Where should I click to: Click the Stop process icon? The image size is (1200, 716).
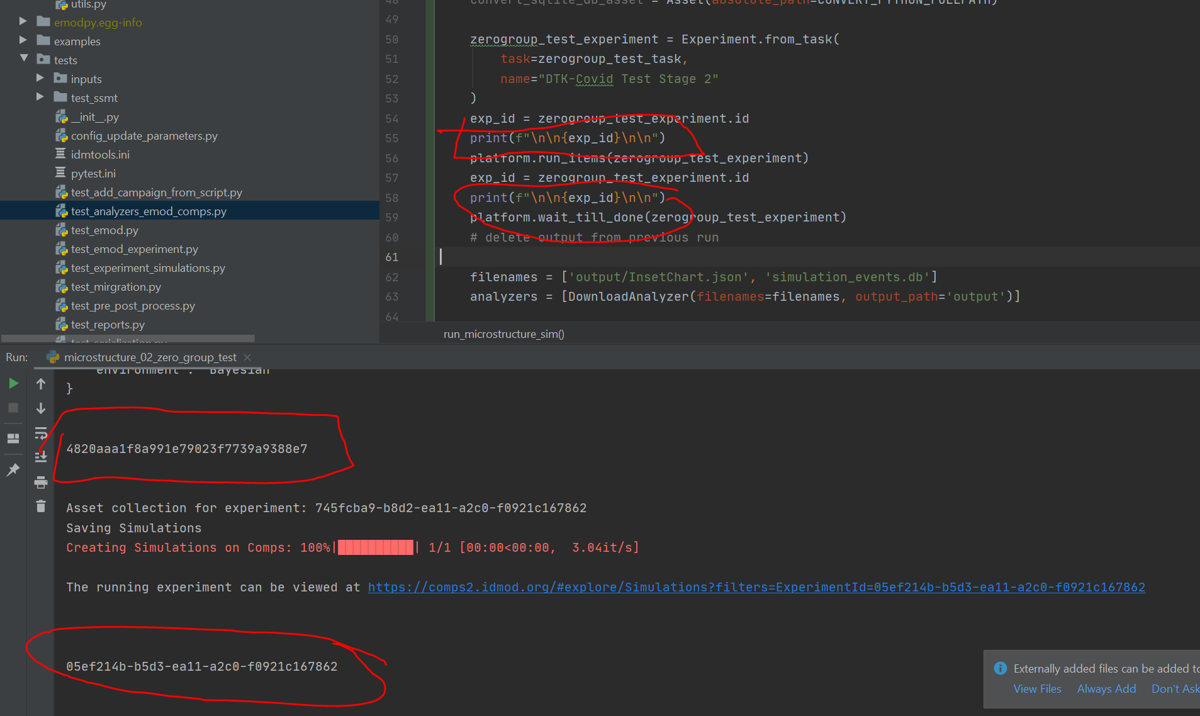tap(13, 408)
